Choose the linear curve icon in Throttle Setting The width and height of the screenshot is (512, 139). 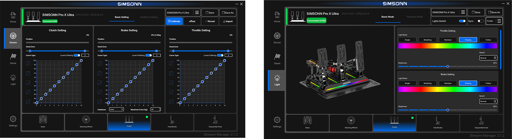point(171,63)
